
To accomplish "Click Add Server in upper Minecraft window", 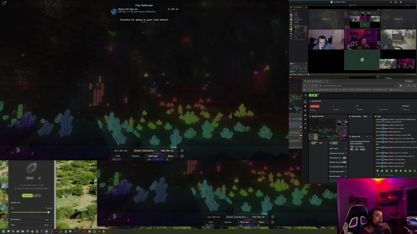I will [x=167, y=151].
